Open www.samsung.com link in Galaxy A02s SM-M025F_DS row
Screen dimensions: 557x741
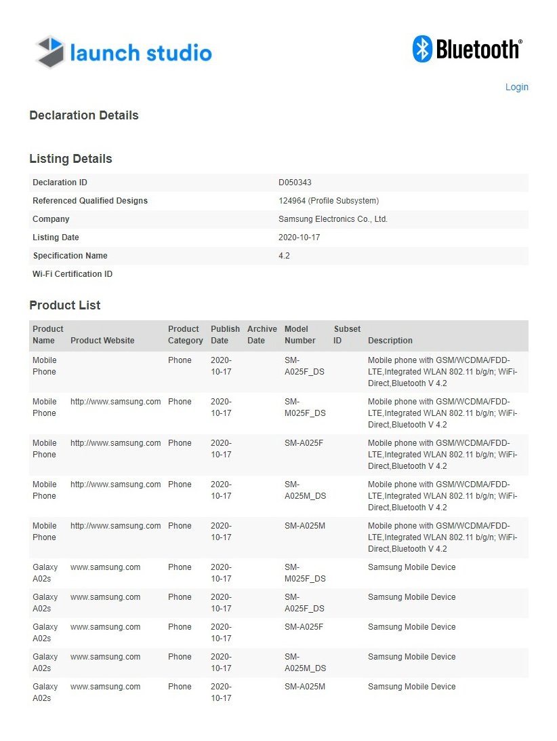tap(105, 567)
